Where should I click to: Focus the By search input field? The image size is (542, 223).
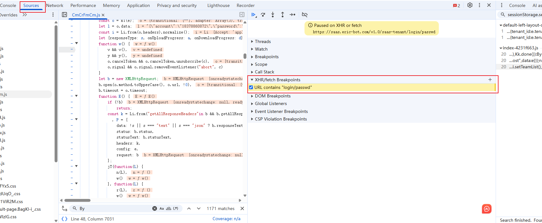pyautogui.click(x=115, y=208)
